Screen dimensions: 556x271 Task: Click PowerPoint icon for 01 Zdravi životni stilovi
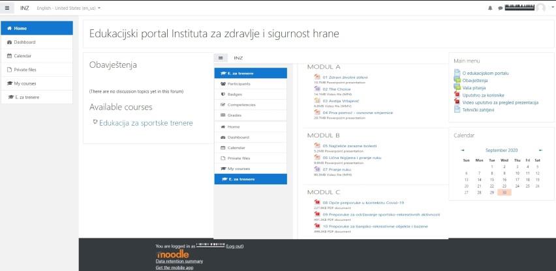pos(317,77)
